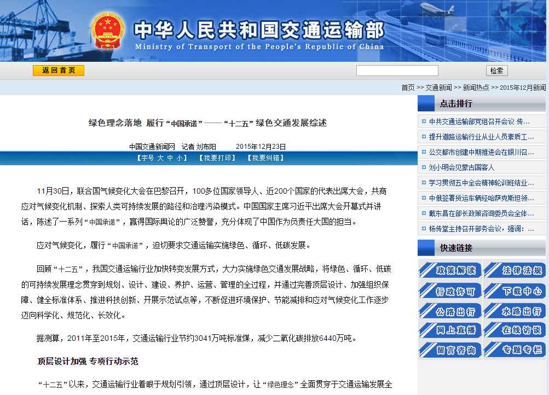Click 网上直播 quick link button
The height and width of the screenshot is (395, 549).
450,330
